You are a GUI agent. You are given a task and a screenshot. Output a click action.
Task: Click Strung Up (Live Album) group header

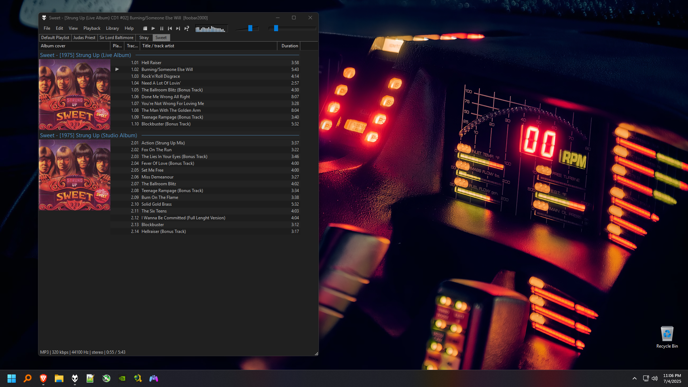coord(86,55)
